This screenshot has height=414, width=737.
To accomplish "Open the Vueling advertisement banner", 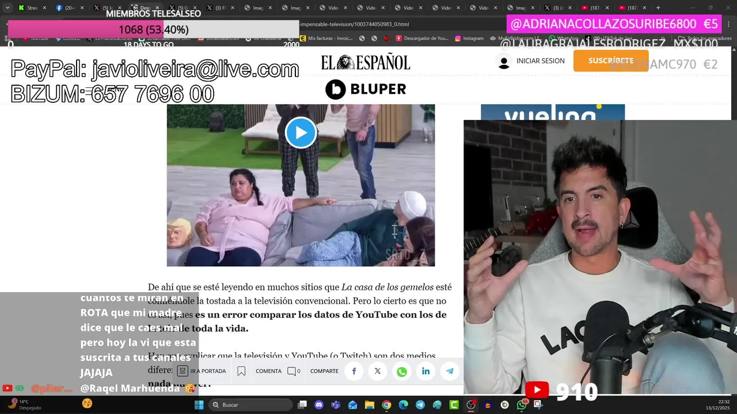I will [552, 112].
